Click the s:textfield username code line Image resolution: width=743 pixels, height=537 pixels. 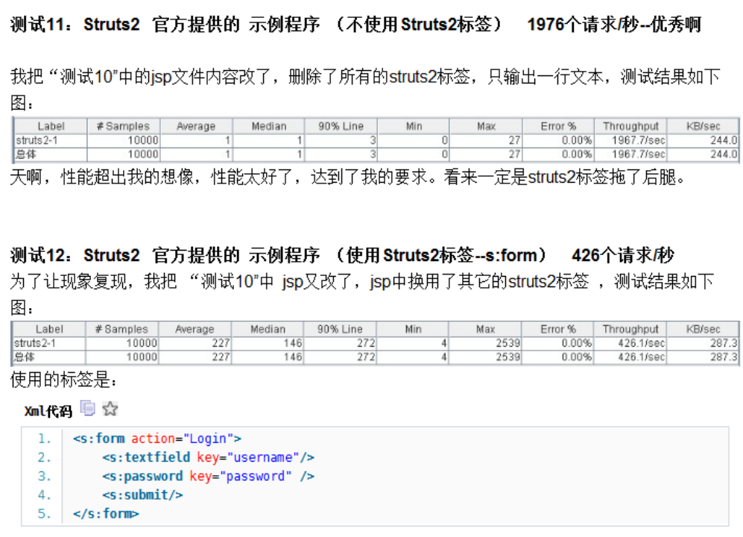[x=208, y=457]
